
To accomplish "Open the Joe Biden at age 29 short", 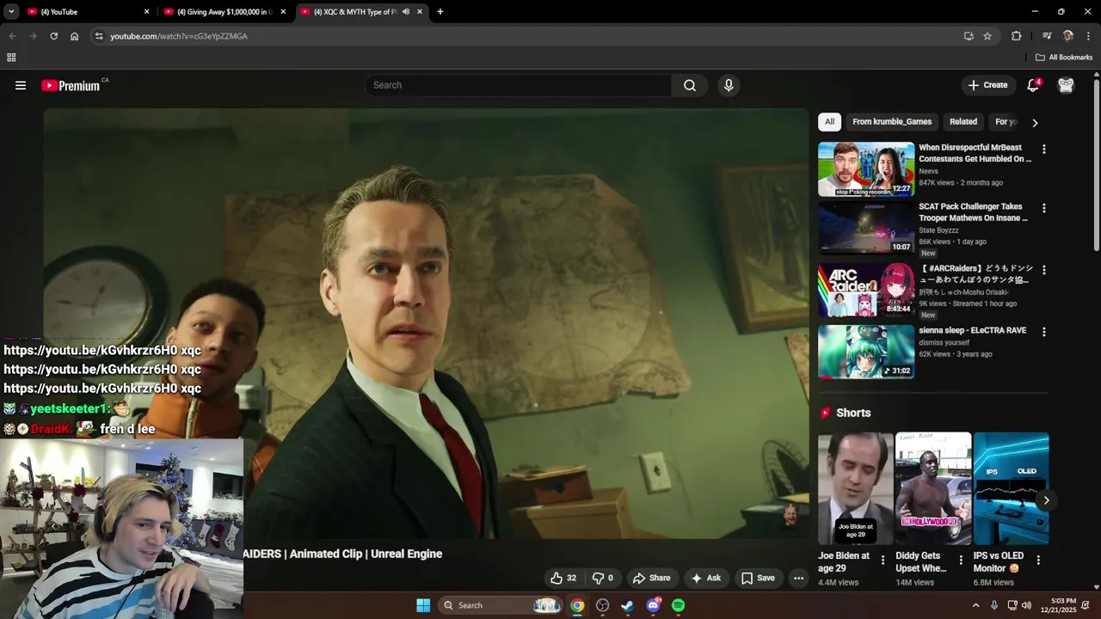I will tap(856, 488).
